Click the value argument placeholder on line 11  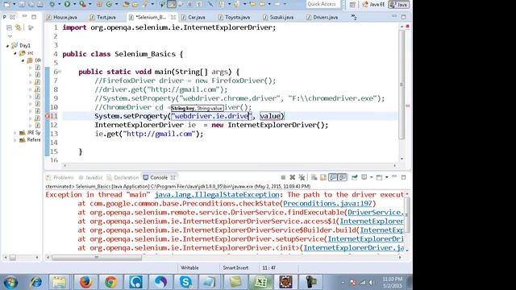(270, 116)
